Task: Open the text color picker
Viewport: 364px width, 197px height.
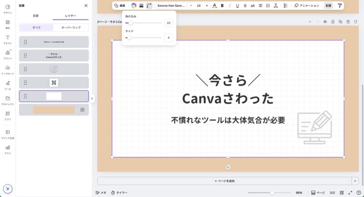Action: [x=214, y=5]
